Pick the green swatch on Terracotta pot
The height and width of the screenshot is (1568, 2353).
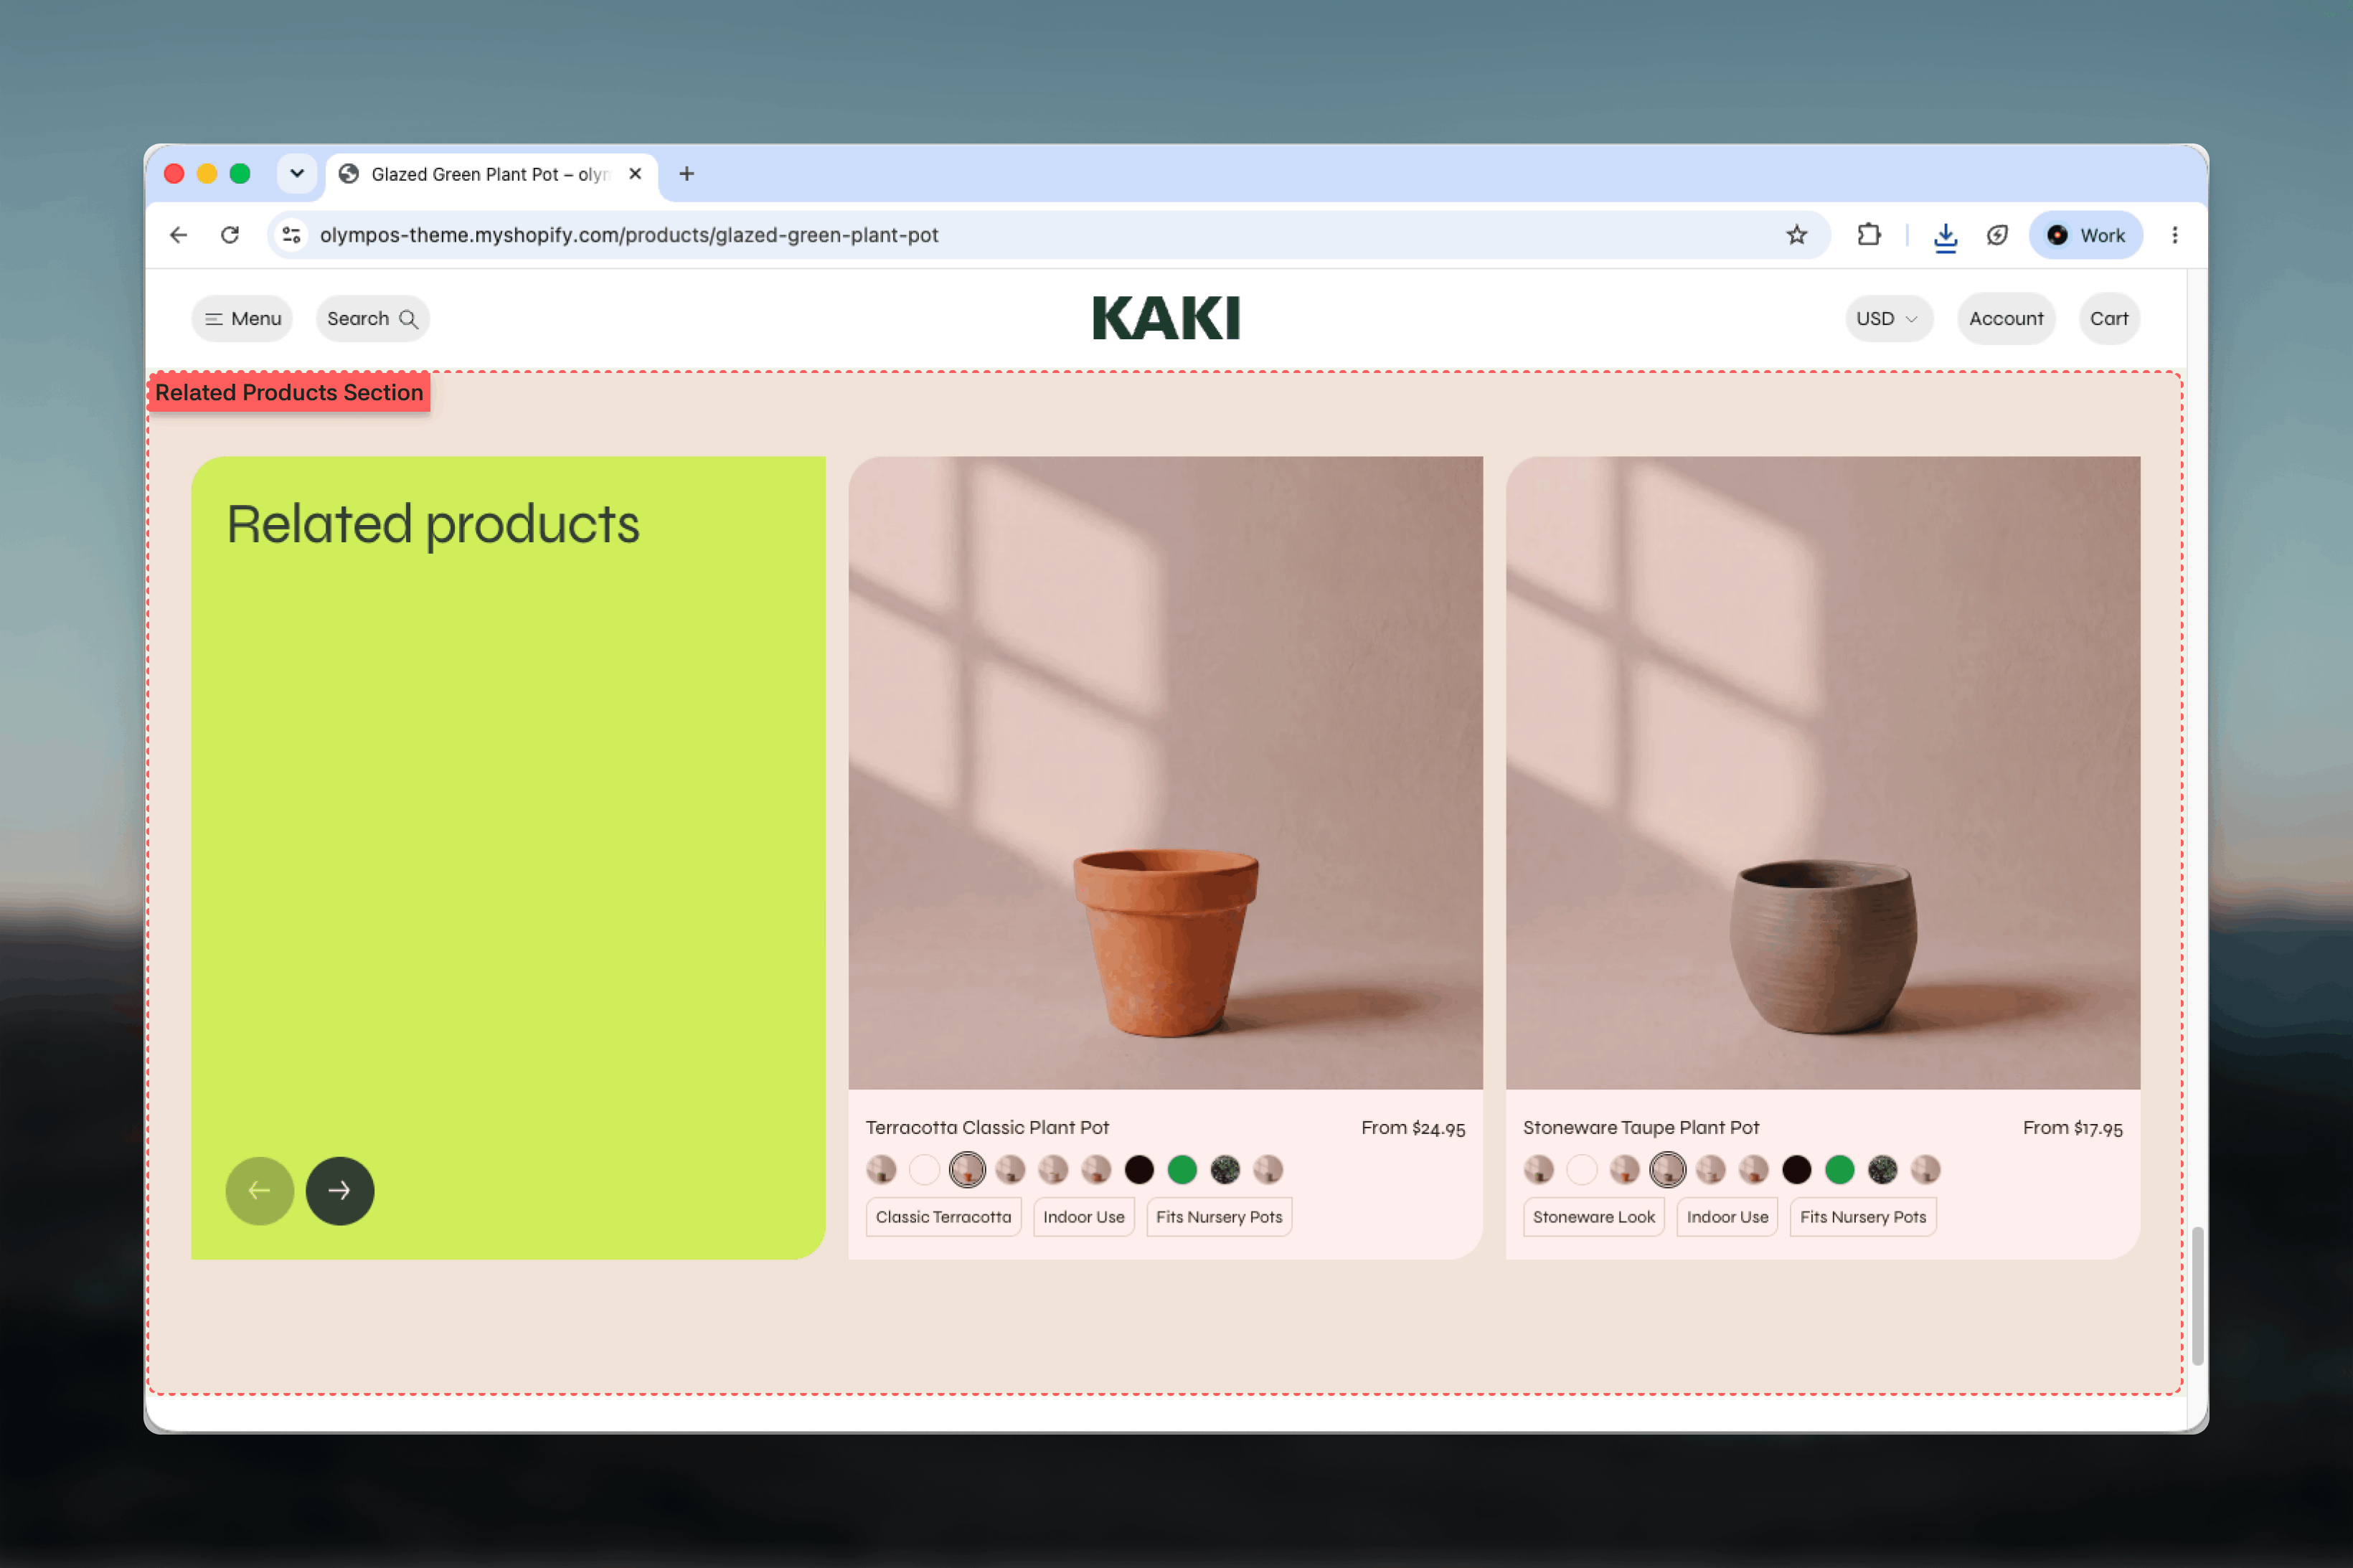tap(1182, 1169)
